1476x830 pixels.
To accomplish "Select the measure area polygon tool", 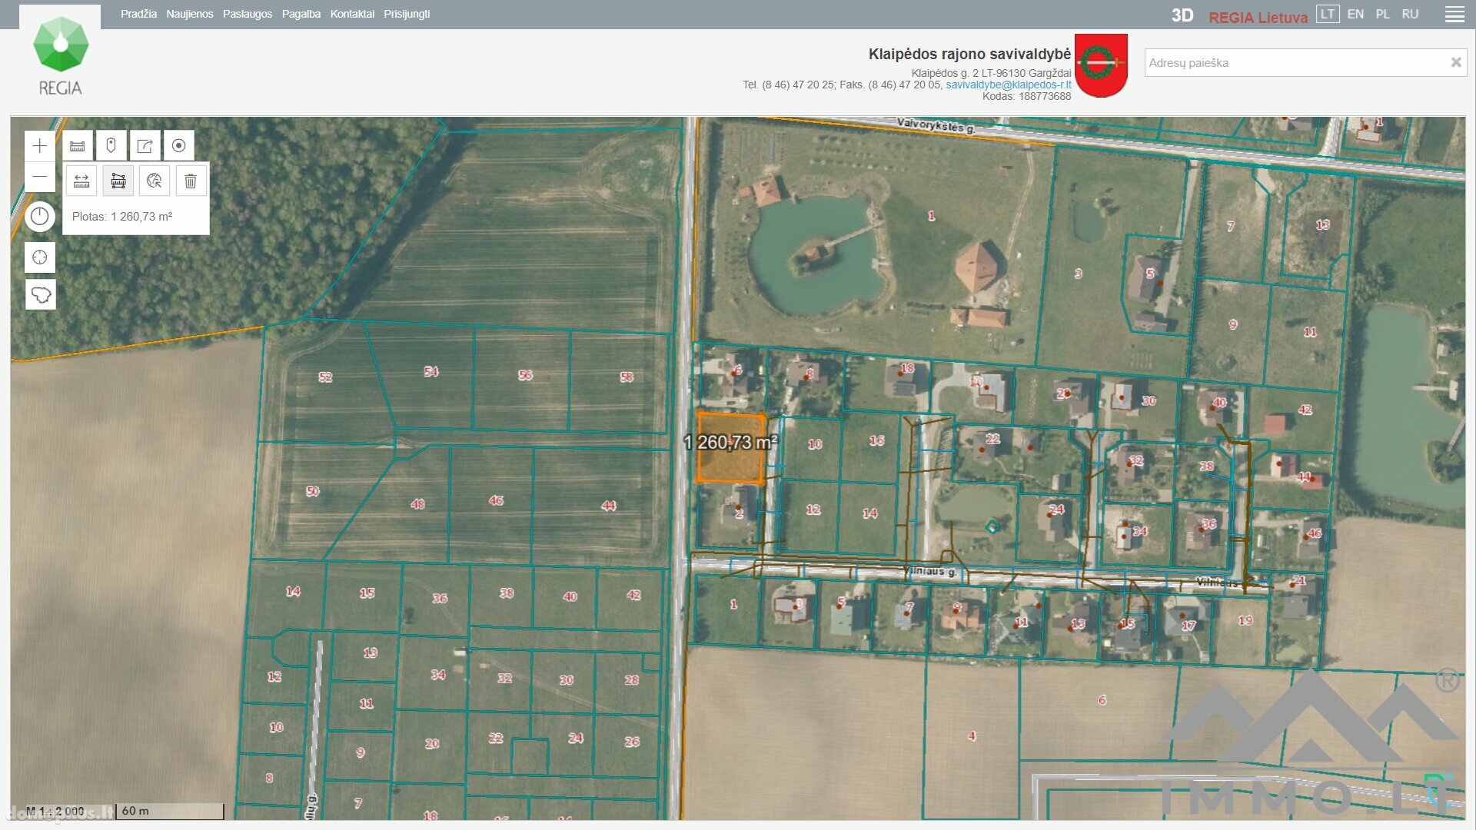I will tap(118, 181).
